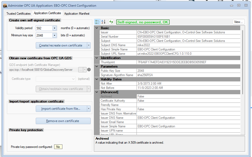Maximize the Administer OPC UA Application window
Image resolution: width=252 pixels, height=157 pixels.
(239, 5)
